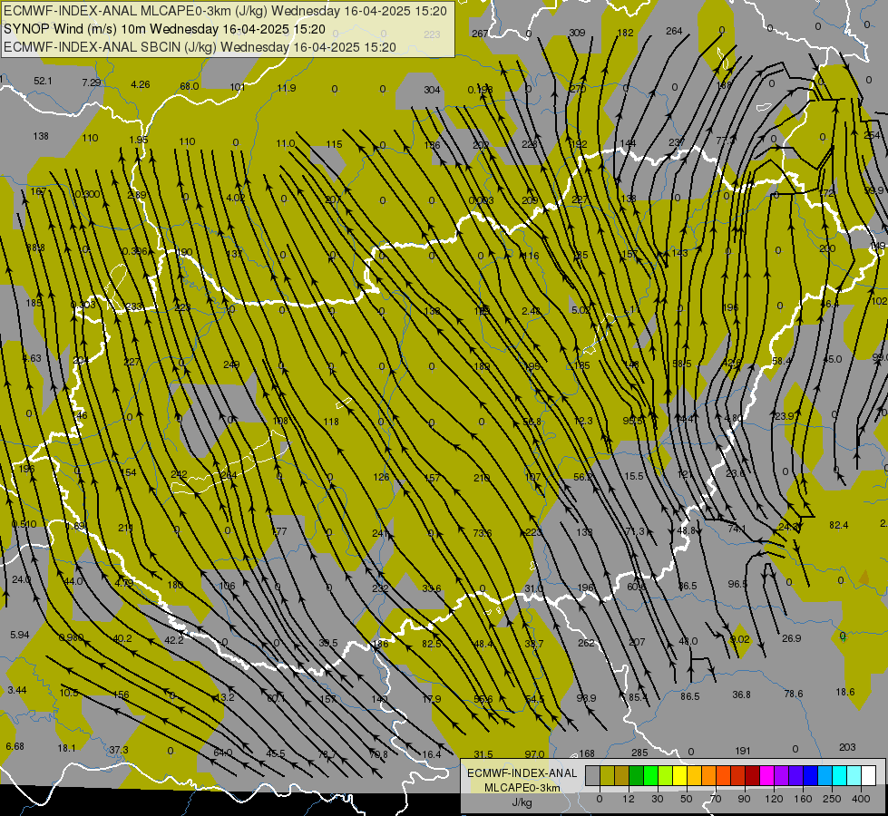This screenshot has height=816, width=888.
Task: Click legend scale label 250
Action: (832, 799)
